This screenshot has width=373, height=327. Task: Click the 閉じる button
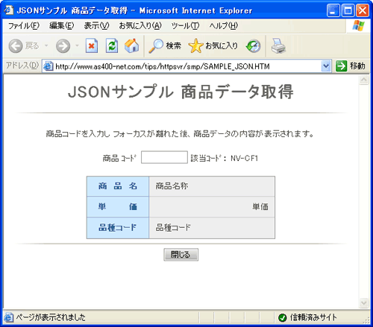[x=181, y=255]
